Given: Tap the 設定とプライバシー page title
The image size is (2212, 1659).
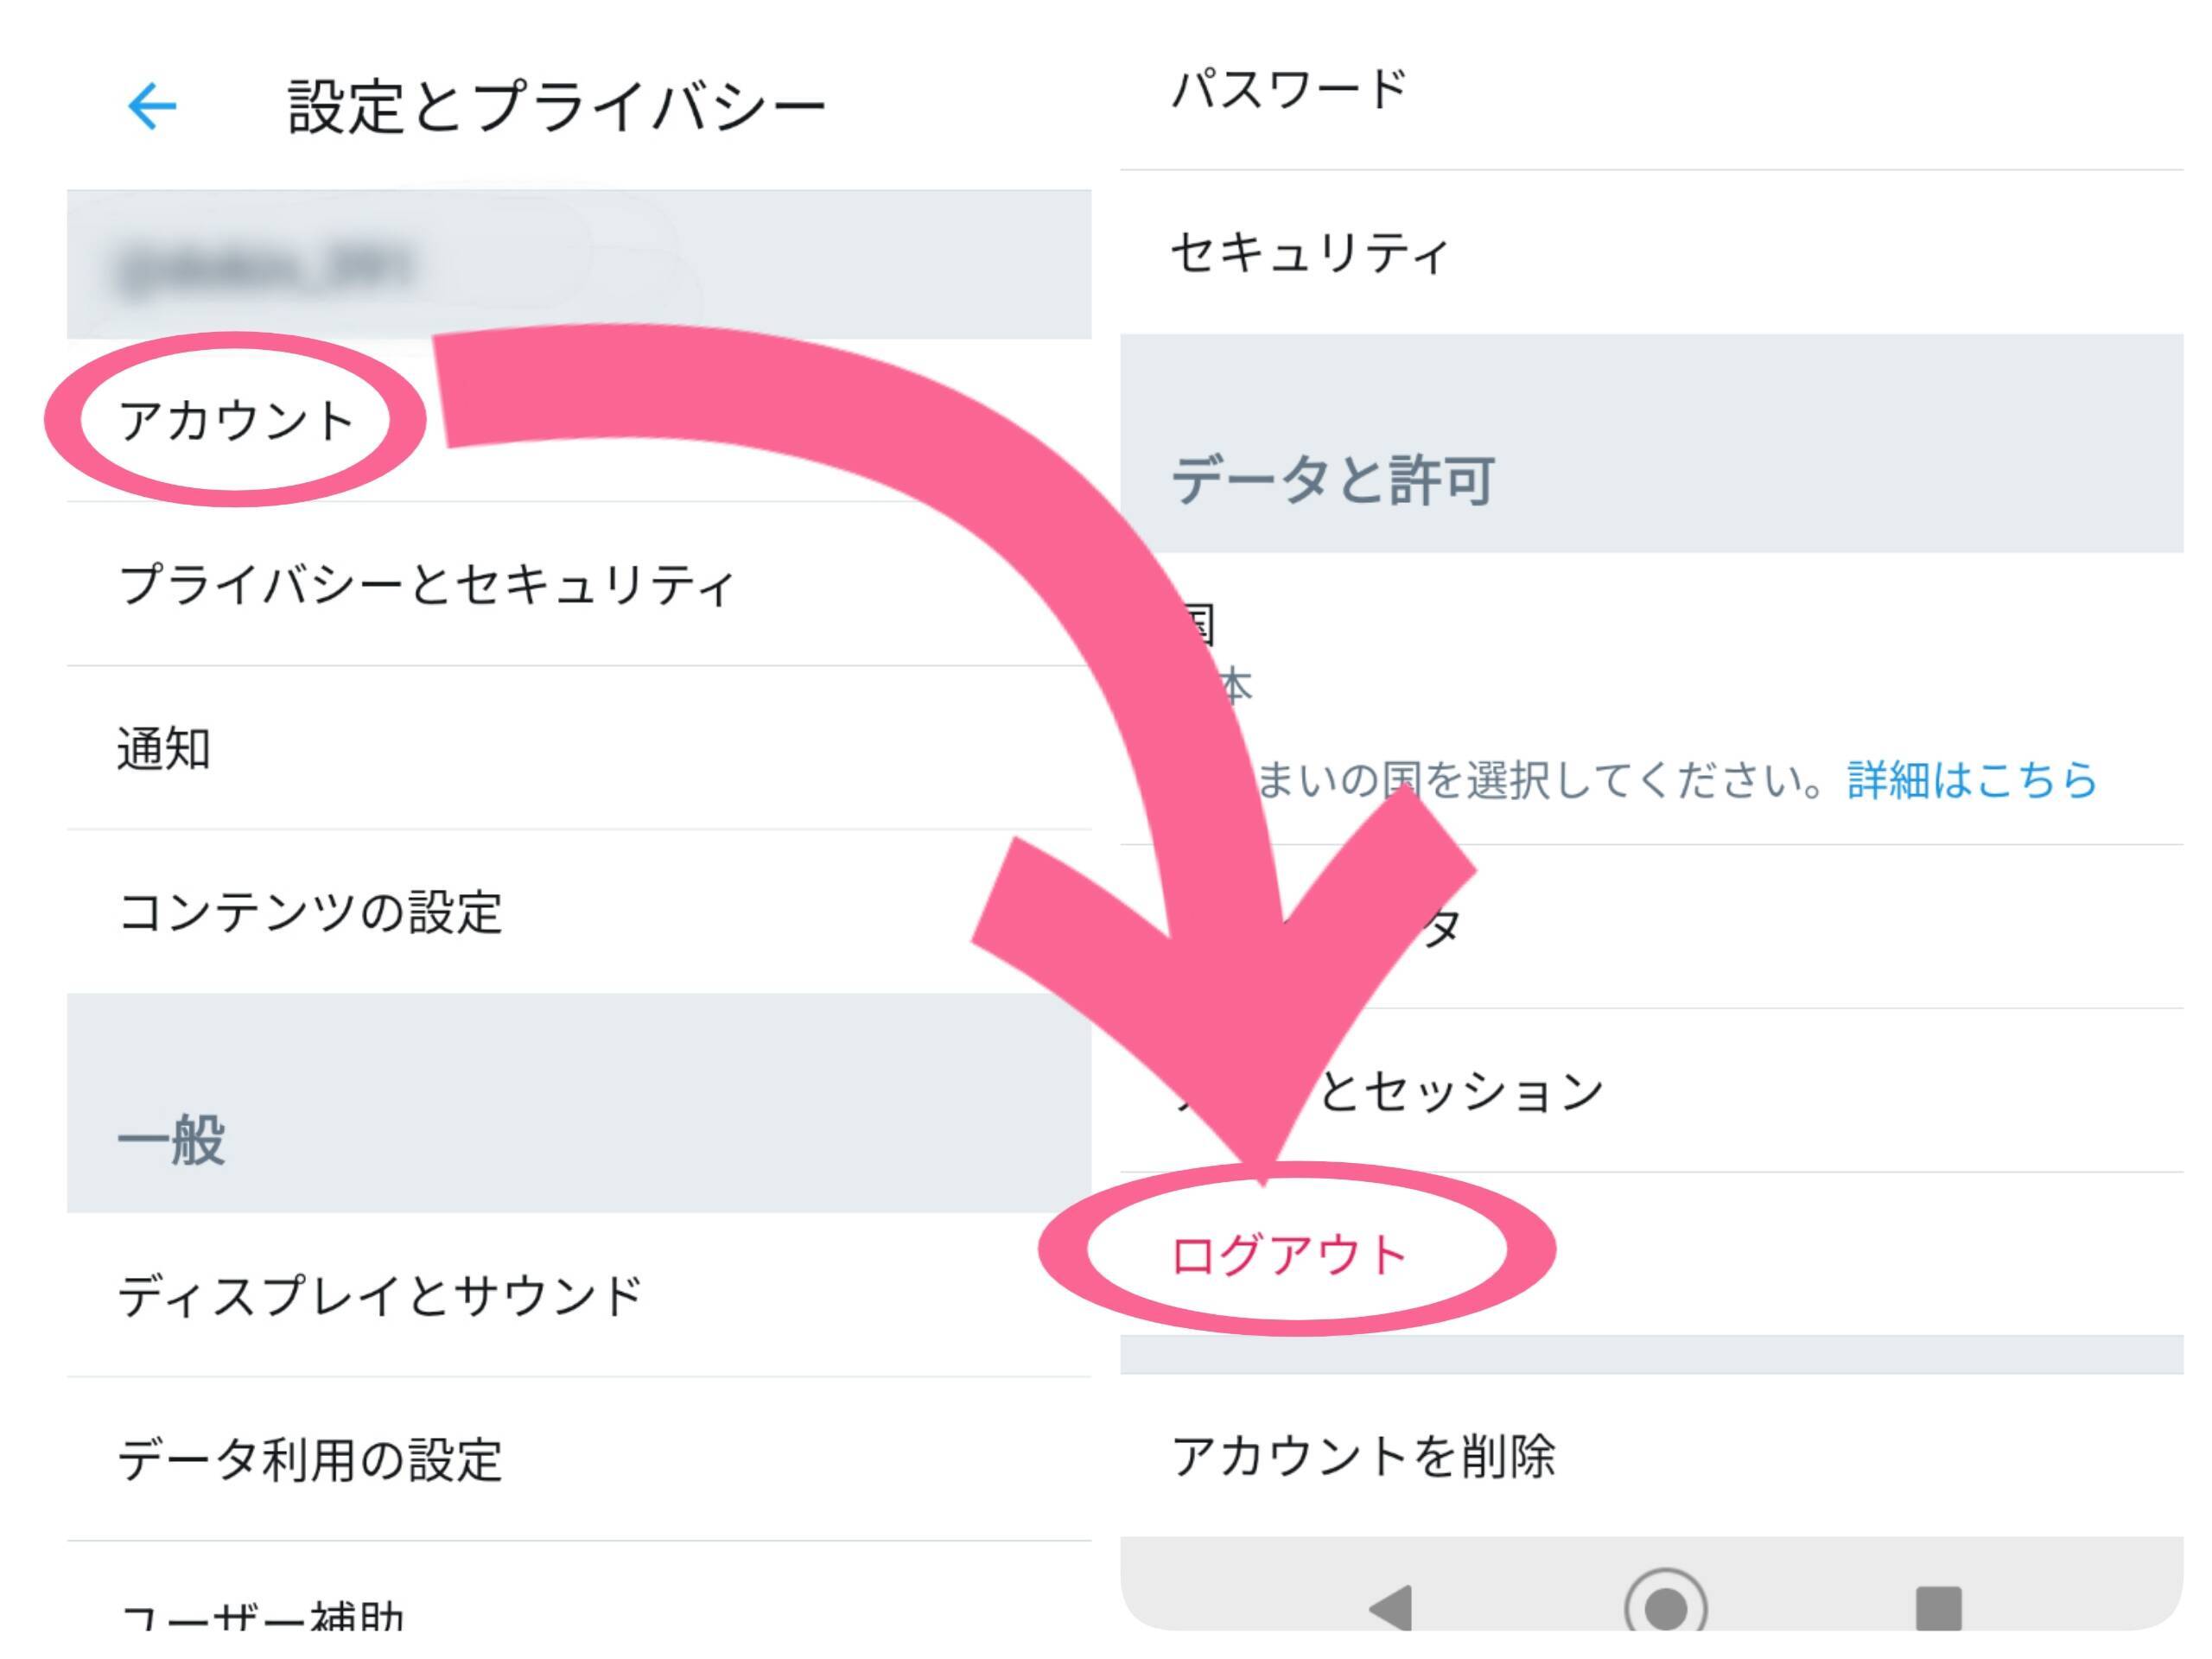Looking at the screenshot, I should (x=557, y=106).
